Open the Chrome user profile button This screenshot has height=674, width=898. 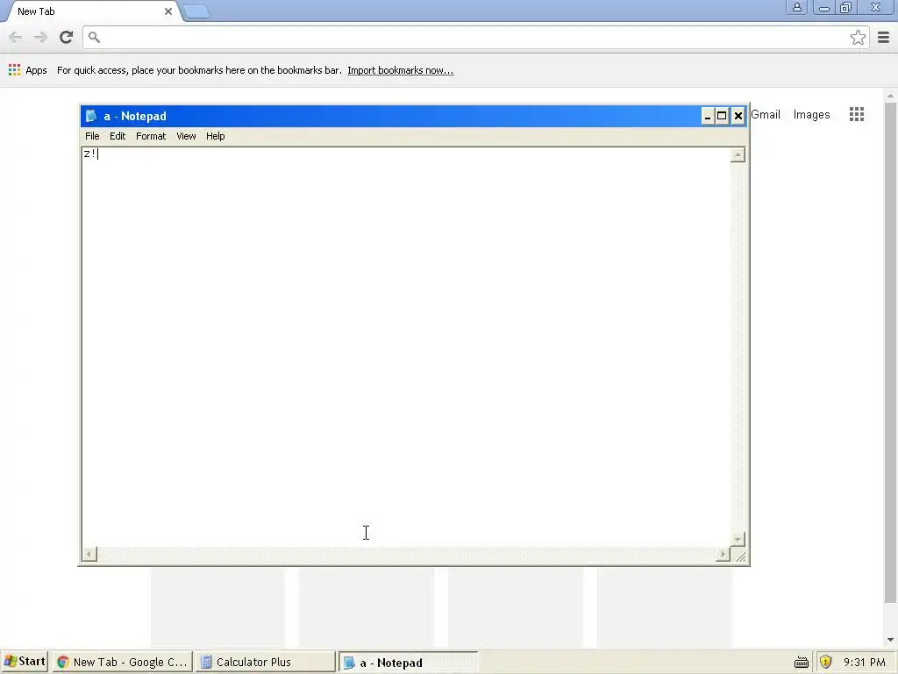pos(796,7)
